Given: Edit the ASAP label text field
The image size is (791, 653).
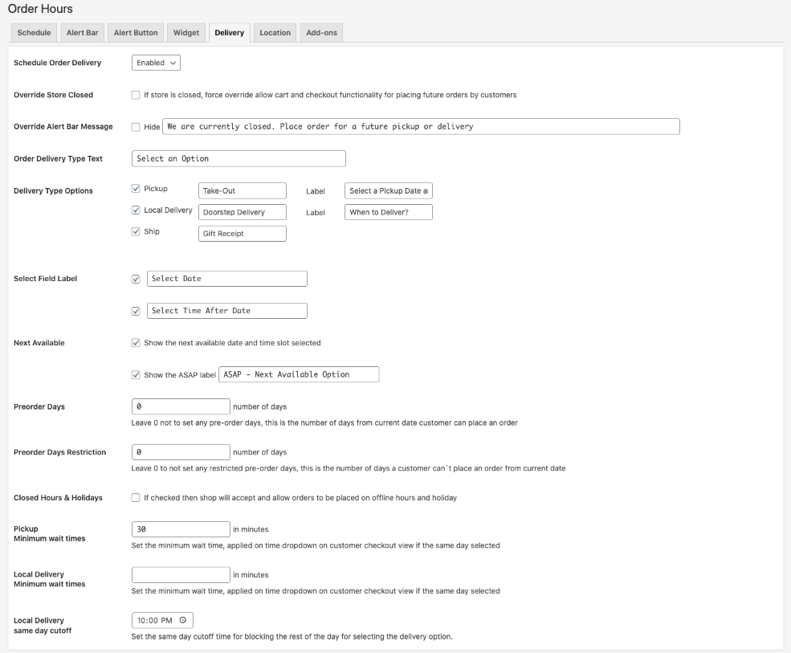Looking at the screenshot, I should [299, 374].
